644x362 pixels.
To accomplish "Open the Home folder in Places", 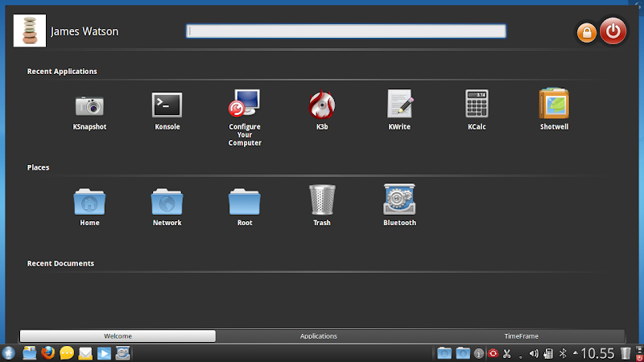I will point(89,202).
